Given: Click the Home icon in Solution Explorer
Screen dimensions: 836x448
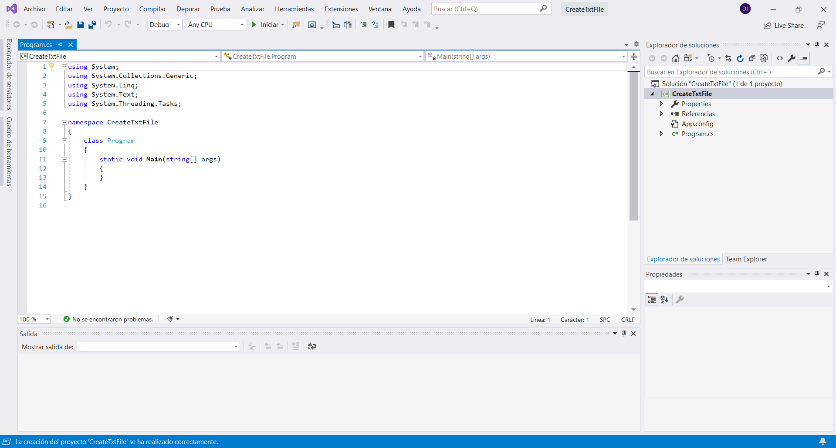Looking at the screenshot, I should point(675,58).
